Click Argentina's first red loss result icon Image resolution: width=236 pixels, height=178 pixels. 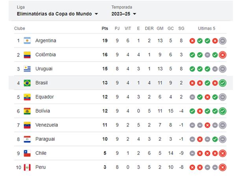[x=192, y=41]
